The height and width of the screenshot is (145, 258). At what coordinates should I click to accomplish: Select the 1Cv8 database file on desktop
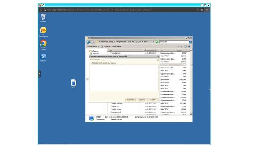pyautogui.click(x=73, y=83)
